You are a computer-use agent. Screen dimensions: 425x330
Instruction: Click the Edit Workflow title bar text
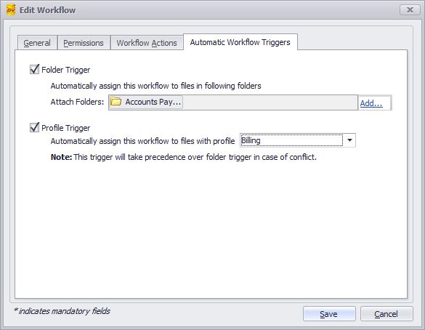coord(47,10)
